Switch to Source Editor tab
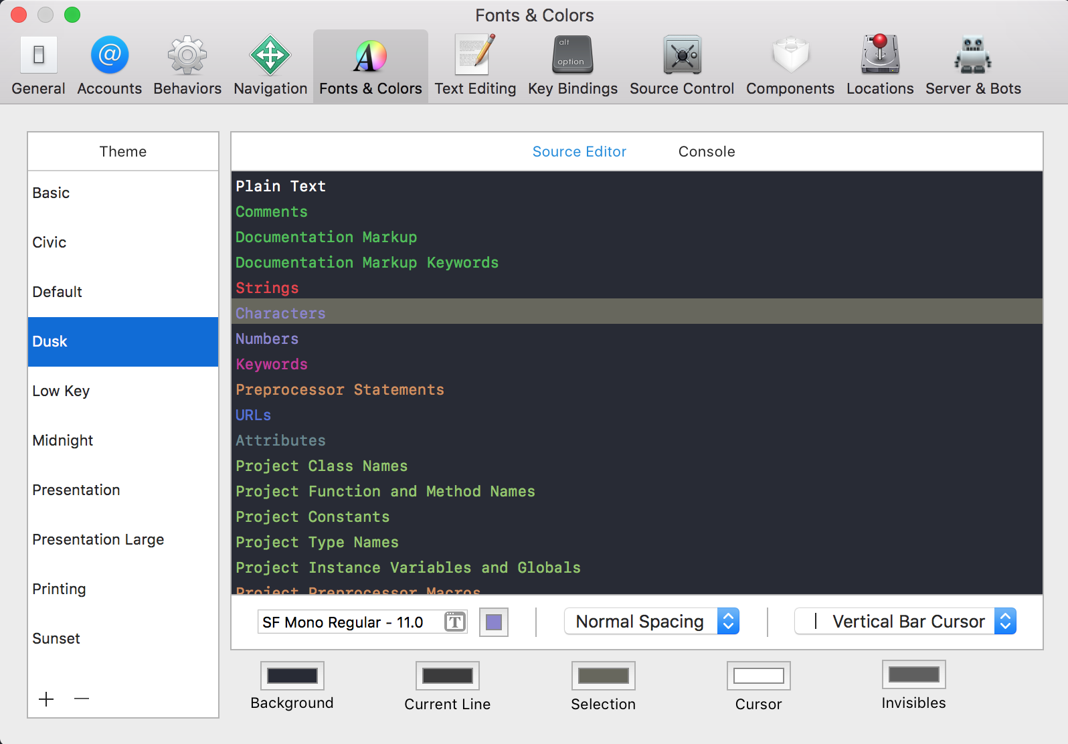The width and height of the screenshot is (1068, 744). (580, 152)
